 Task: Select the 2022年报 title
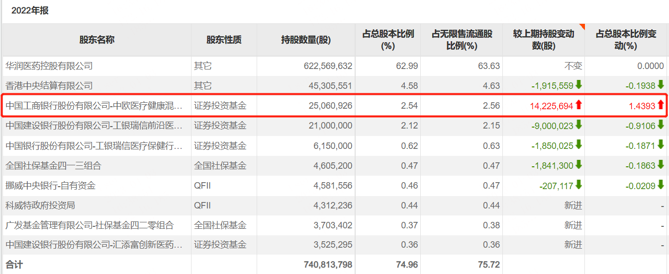click(x=30, y=10)
